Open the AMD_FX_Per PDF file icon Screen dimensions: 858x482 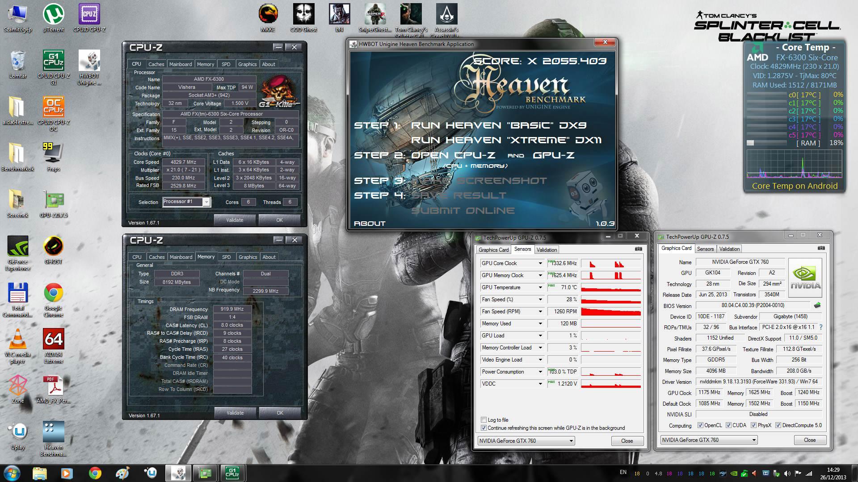(x=53, y=389)
